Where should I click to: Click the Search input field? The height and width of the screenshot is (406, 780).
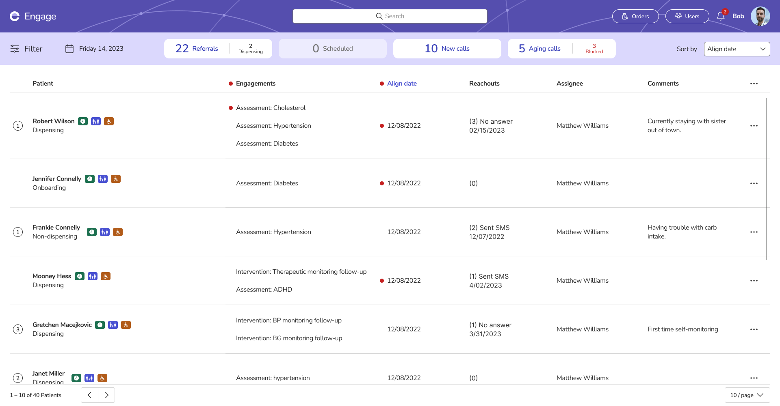(x=390, y=16)
